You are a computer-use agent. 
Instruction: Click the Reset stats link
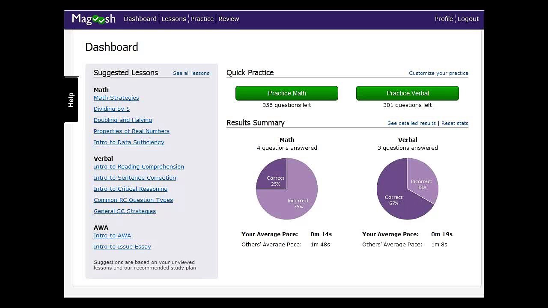(x=455, y=123)
